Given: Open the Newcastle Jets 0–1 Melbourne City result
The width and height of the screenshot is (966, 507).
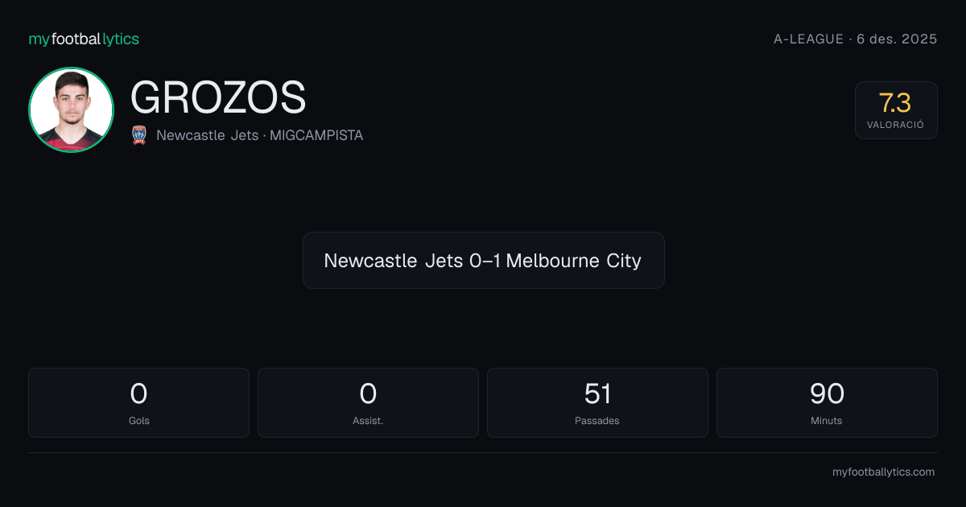Looking at the screenshot, I should coord(483,260).
